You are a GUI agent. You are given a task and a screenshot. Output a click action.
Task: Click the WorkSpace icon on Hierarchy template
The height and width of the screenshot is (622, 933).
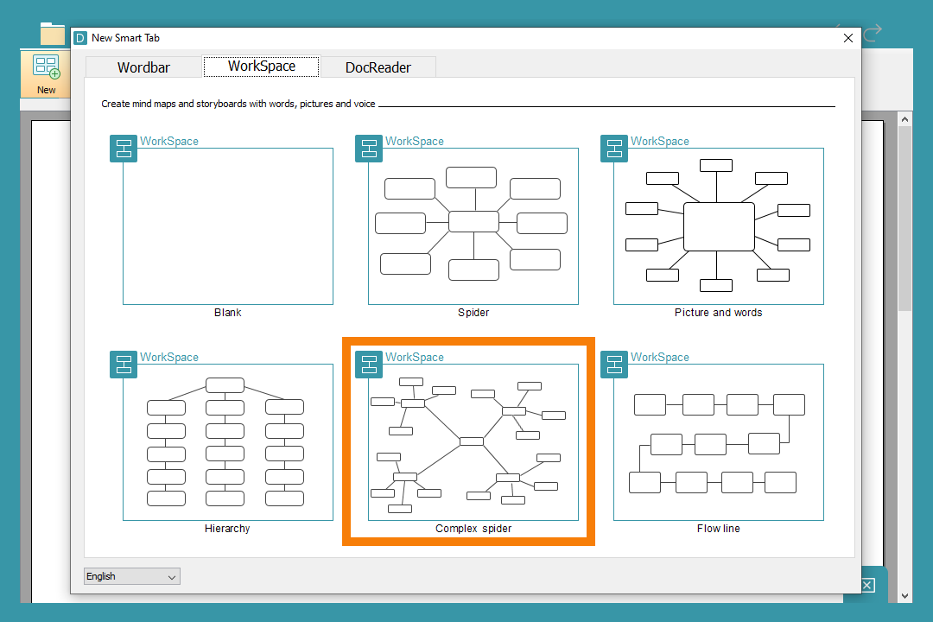pyautogui.click(x=124, y=364)
